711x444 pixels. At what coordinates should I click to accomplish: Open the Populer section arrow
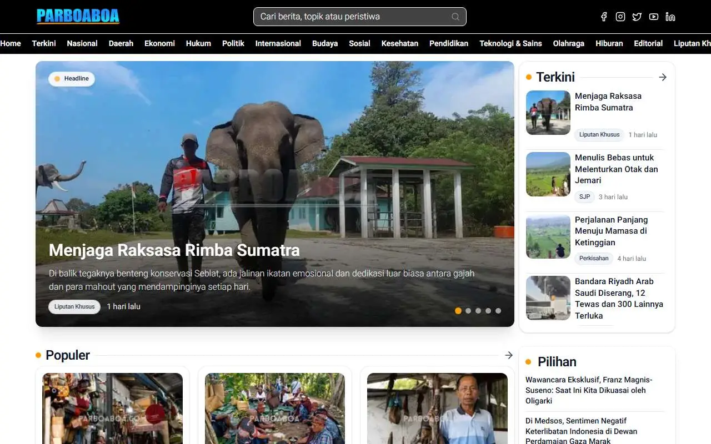[509, 355]
